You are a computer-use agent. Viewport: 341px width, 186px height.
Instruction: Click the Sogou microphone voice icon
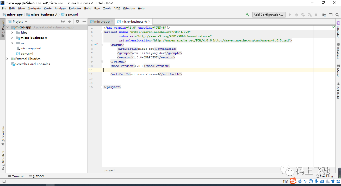(316, 181)
